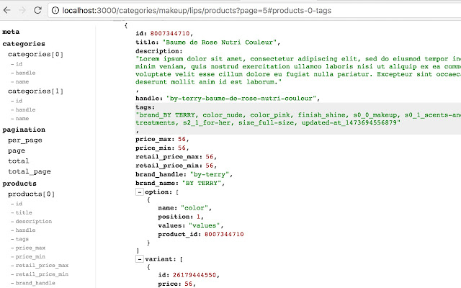Click the highlighted tags value string
The width and height of the screenshot is (461, 288).
tap(298, 119)
